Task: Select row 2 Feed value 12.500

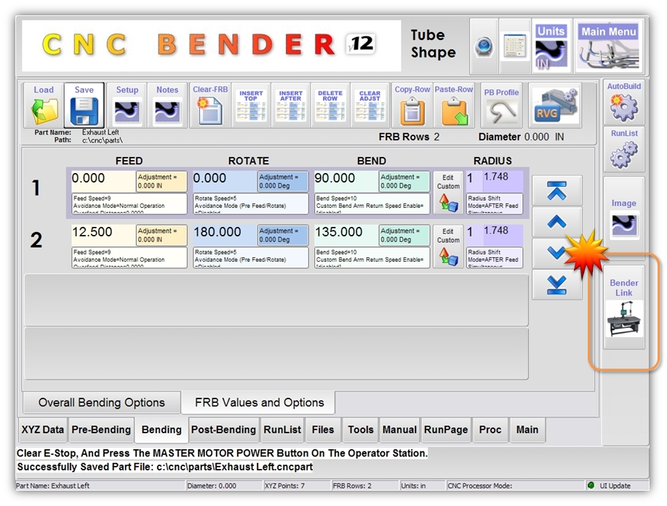Action: [103, 233]
